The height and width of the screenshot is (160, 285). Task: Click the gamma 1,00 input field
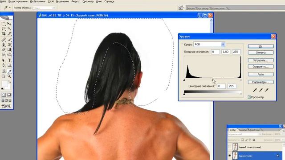[226, 52]
